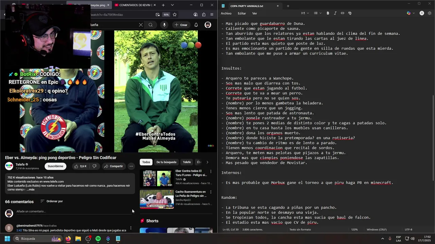Open options for bernimathersiii7976 comment
435x244 pixels.
click(x=131, y=228)
